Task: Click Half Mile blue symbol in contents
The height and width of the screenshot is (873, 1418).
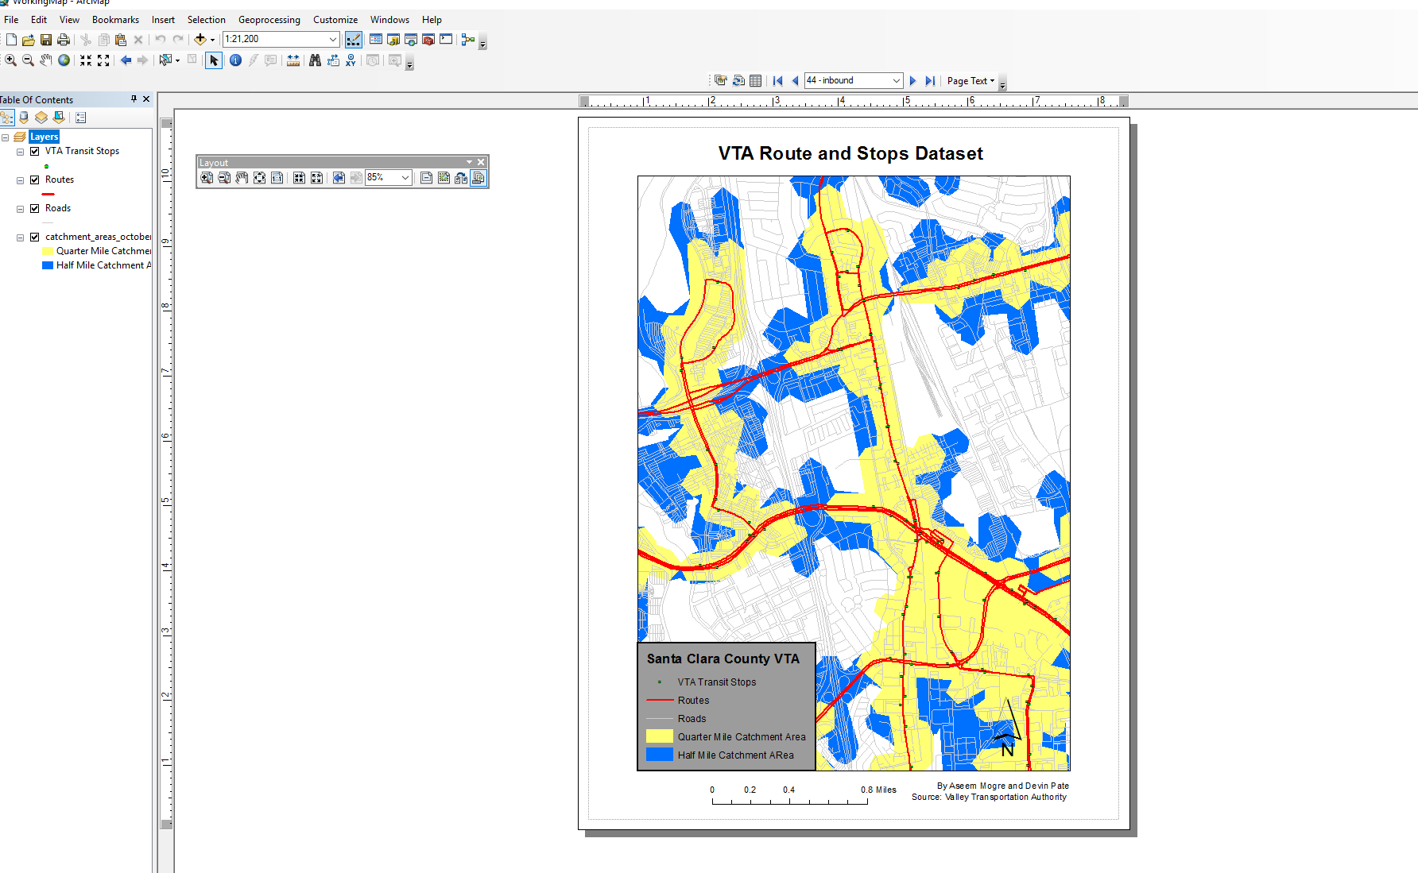Action: 48,265
